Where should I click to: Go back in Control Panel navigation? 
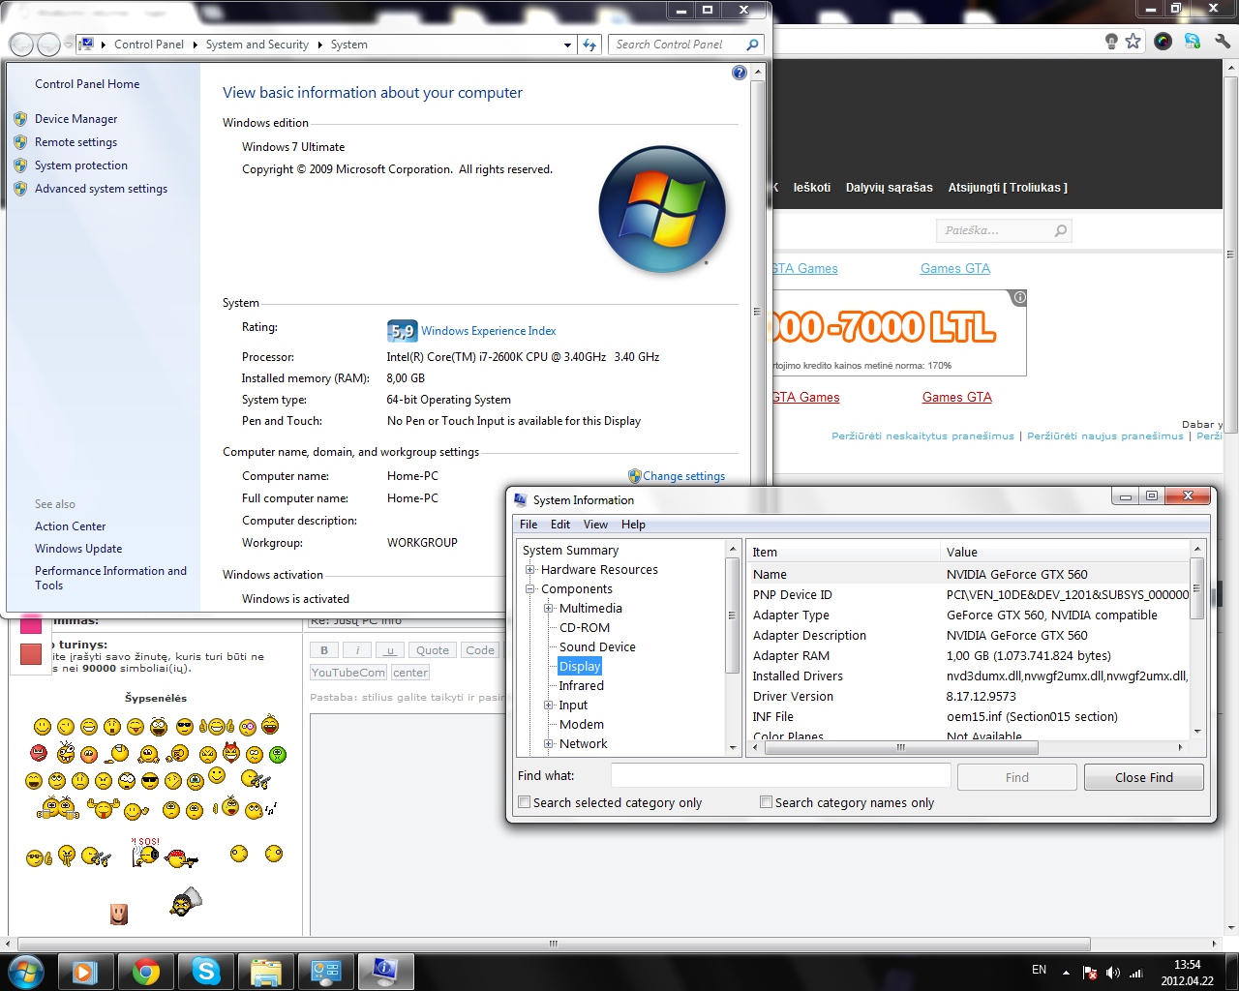pyautogui.click(x=21, y=45)
